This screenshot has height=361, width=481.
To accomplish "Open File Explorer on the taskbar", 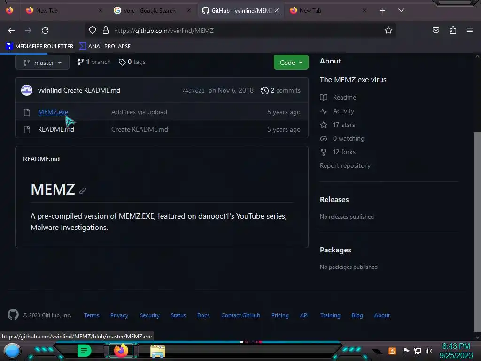I will [x=158, y=352].
